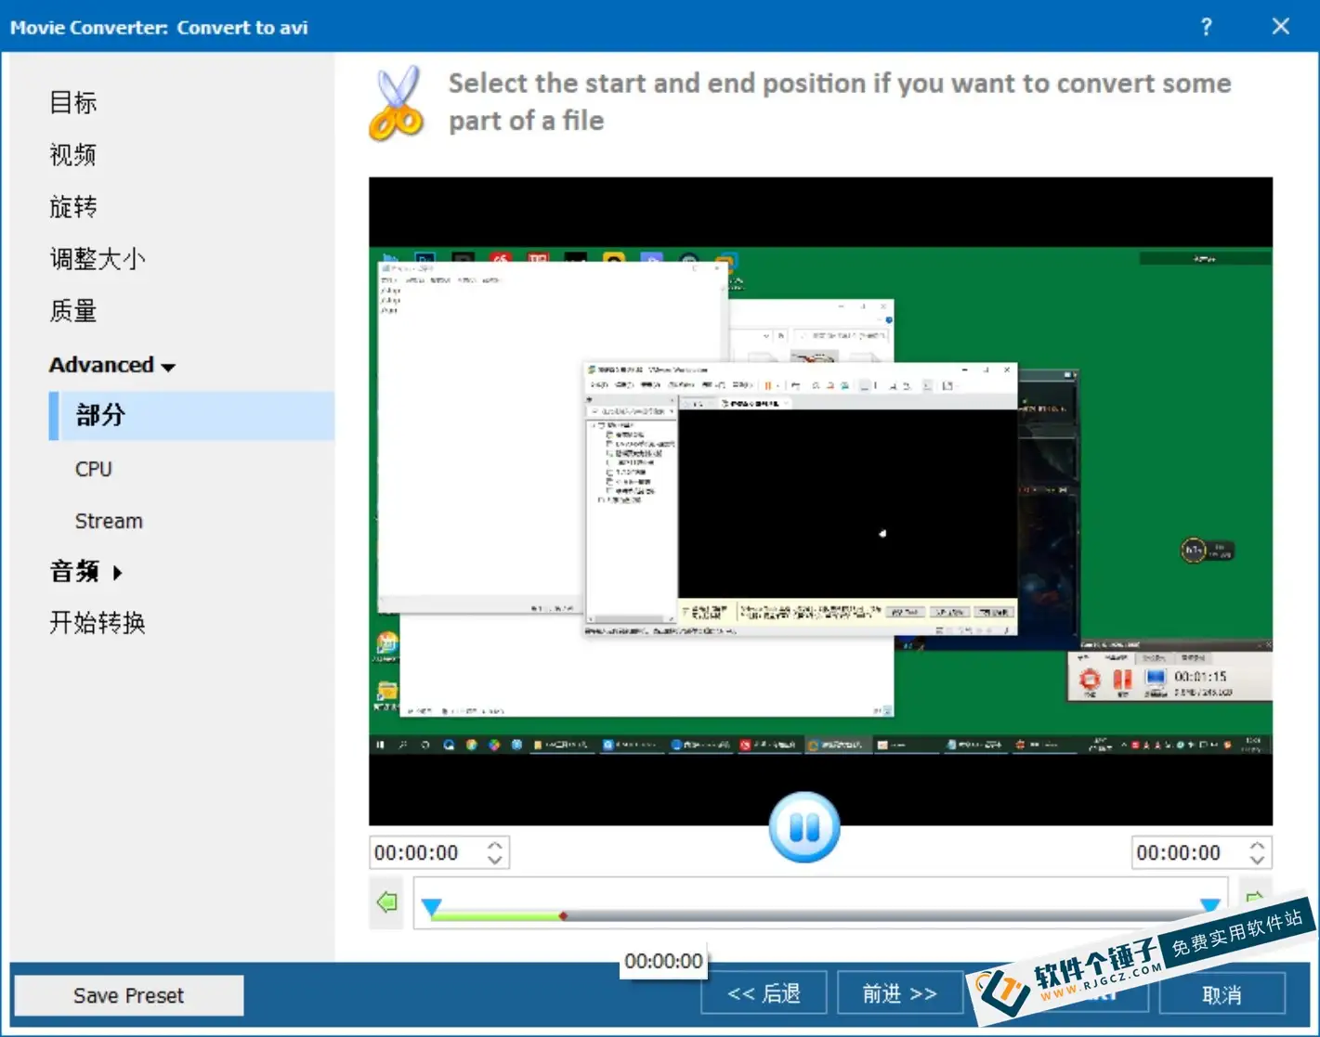This screenshot has width=1320, height=1037.
Task: Click the green set-start arrow icon
Action: point(387,901)
